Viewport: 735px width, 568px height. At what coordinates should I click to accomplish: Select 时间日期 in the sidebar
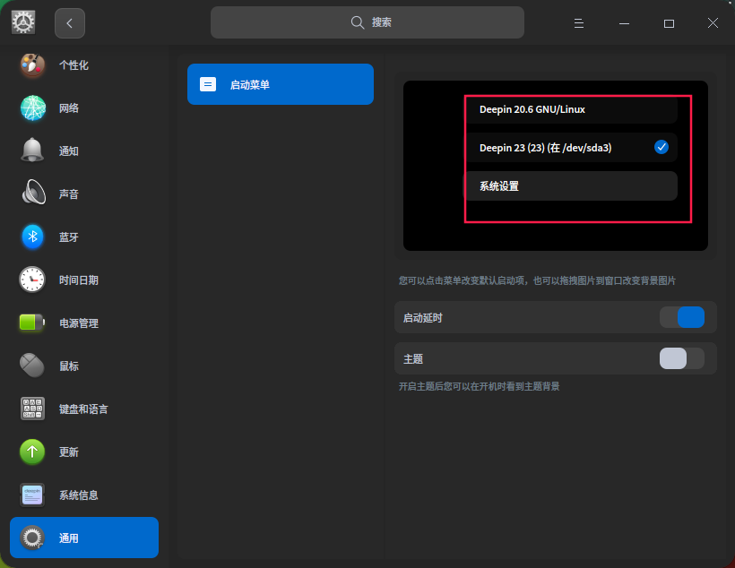[84, 280]
